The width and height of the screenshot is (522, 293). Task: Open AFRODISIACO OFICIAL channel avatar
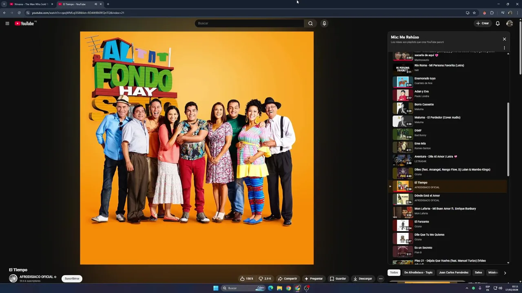click(13, 278)
